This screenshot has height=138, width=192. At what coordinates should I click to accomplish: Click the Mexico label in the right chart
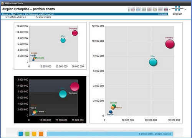coord(119,107)
